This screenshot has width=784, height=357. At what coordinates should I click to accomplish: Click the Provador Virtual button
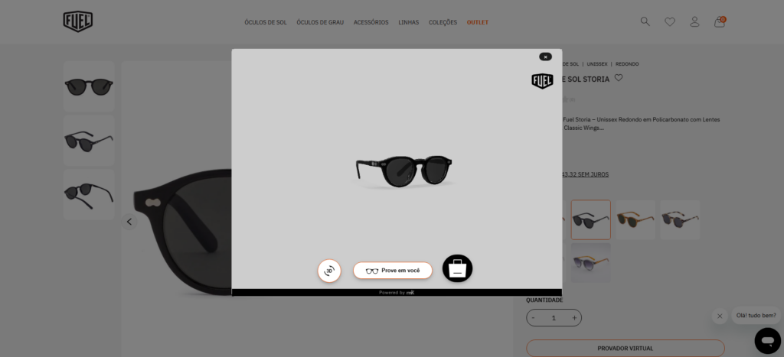click(625, 348)
